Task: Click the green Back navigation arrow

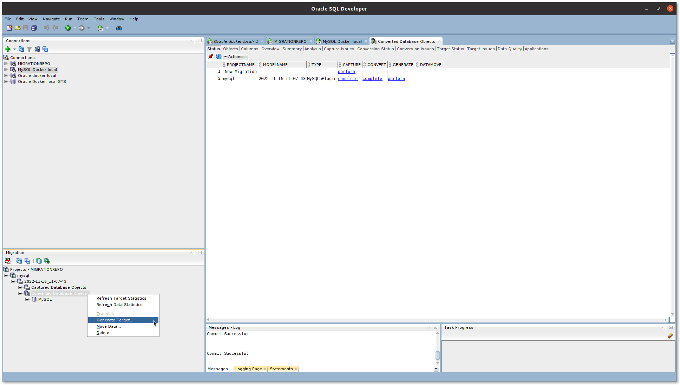Action: point(68,28)
